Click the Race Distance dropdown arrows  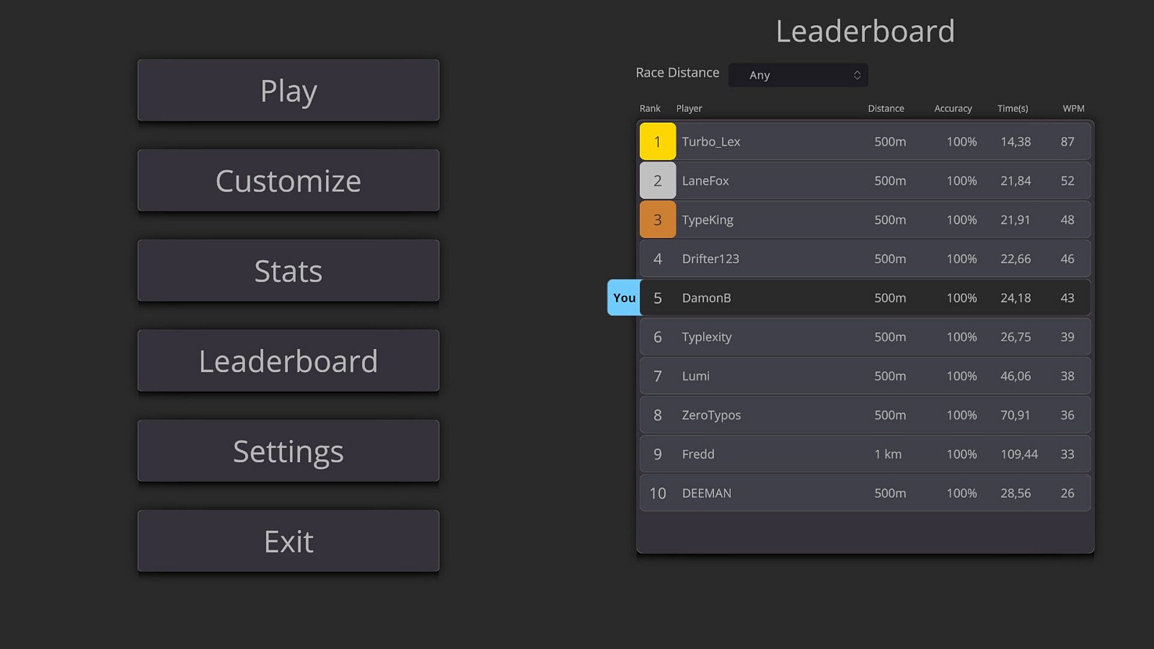(857, 75)
